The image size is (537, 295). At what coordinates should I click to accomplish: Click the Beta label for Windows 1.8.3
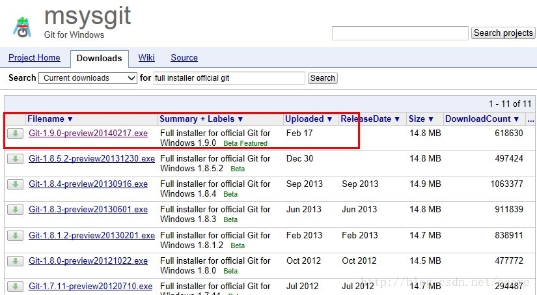pos(230,219)
